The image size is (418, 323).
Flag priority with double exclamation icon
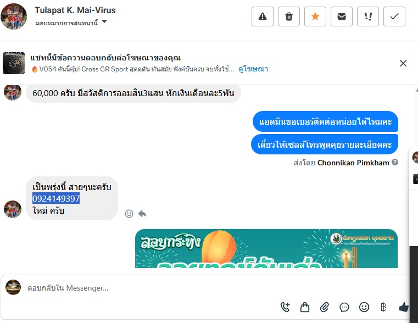coord(368,16)
